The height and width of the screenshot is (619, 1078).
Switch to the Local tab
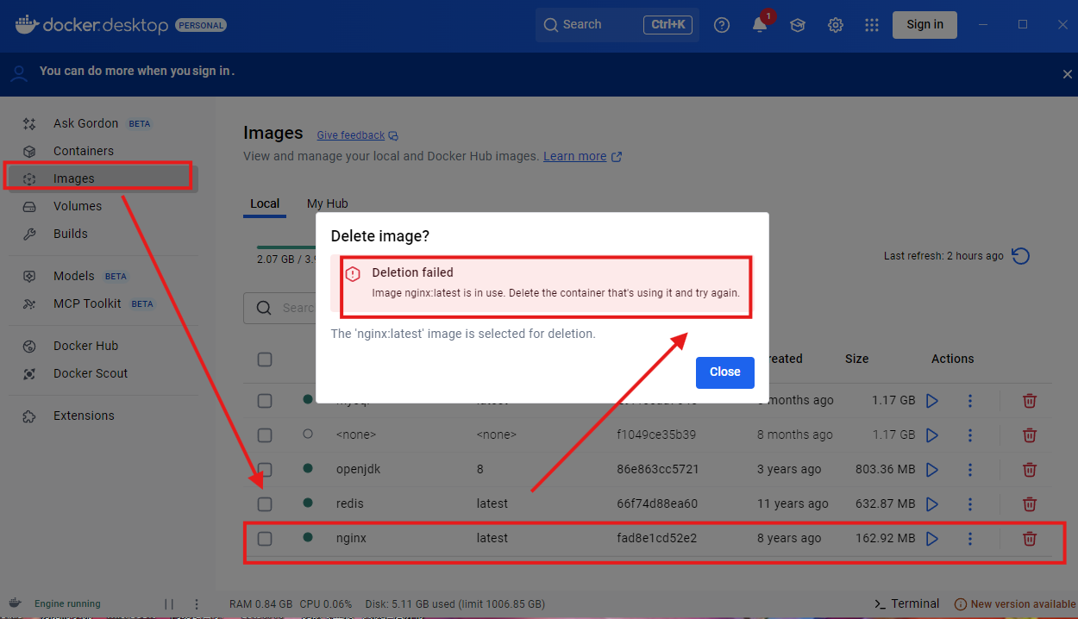tap(265, 203)
